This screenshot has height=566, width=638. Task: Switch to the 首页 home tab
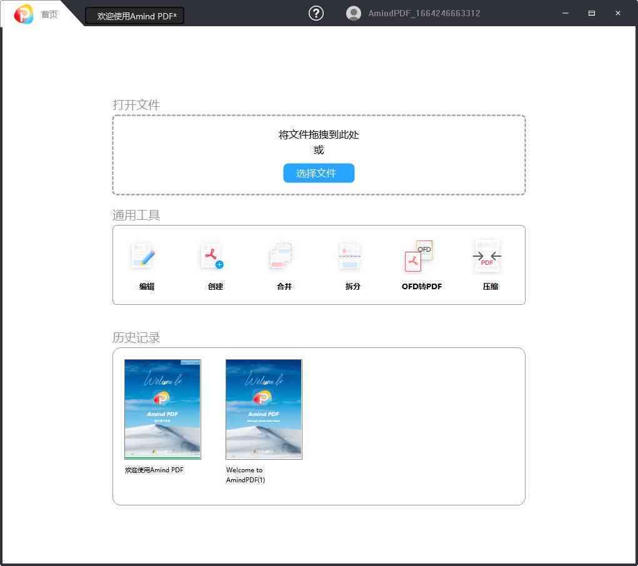click(x=49, y=14)
